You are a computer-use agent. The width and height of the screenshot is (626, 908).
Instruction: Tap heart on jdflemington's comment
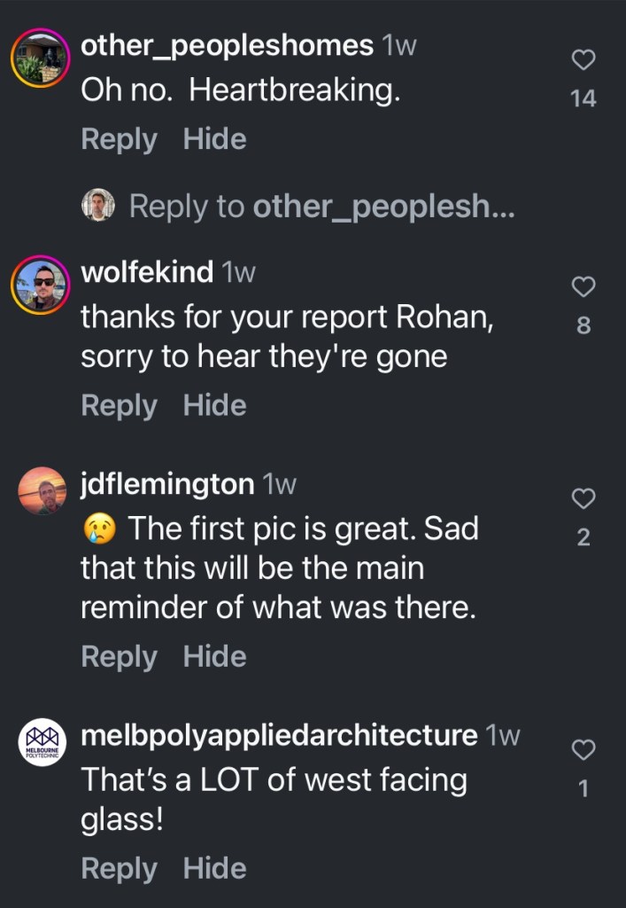[x=583, y=499]
